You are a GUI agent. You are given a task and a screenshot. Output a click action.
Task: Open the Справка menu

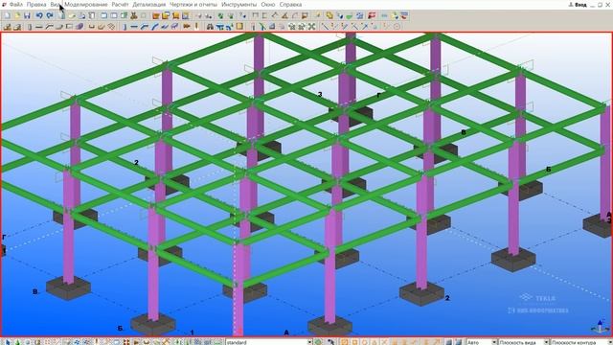coord(290,5)
